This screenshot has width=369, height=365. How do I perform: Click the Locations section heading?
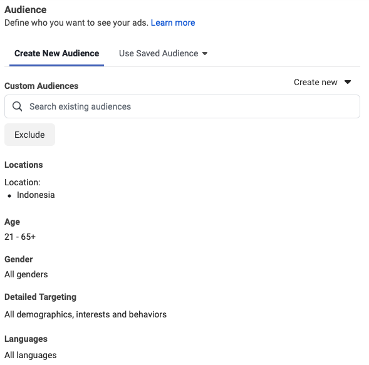[24, 165]
